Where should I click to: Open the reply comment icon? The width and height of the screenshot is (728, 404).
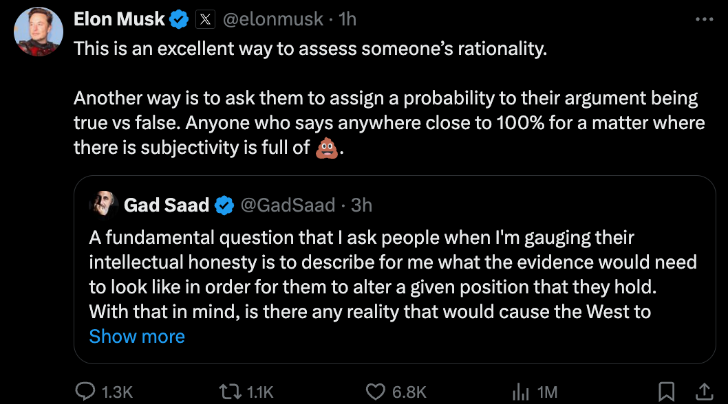click(85, 392)
